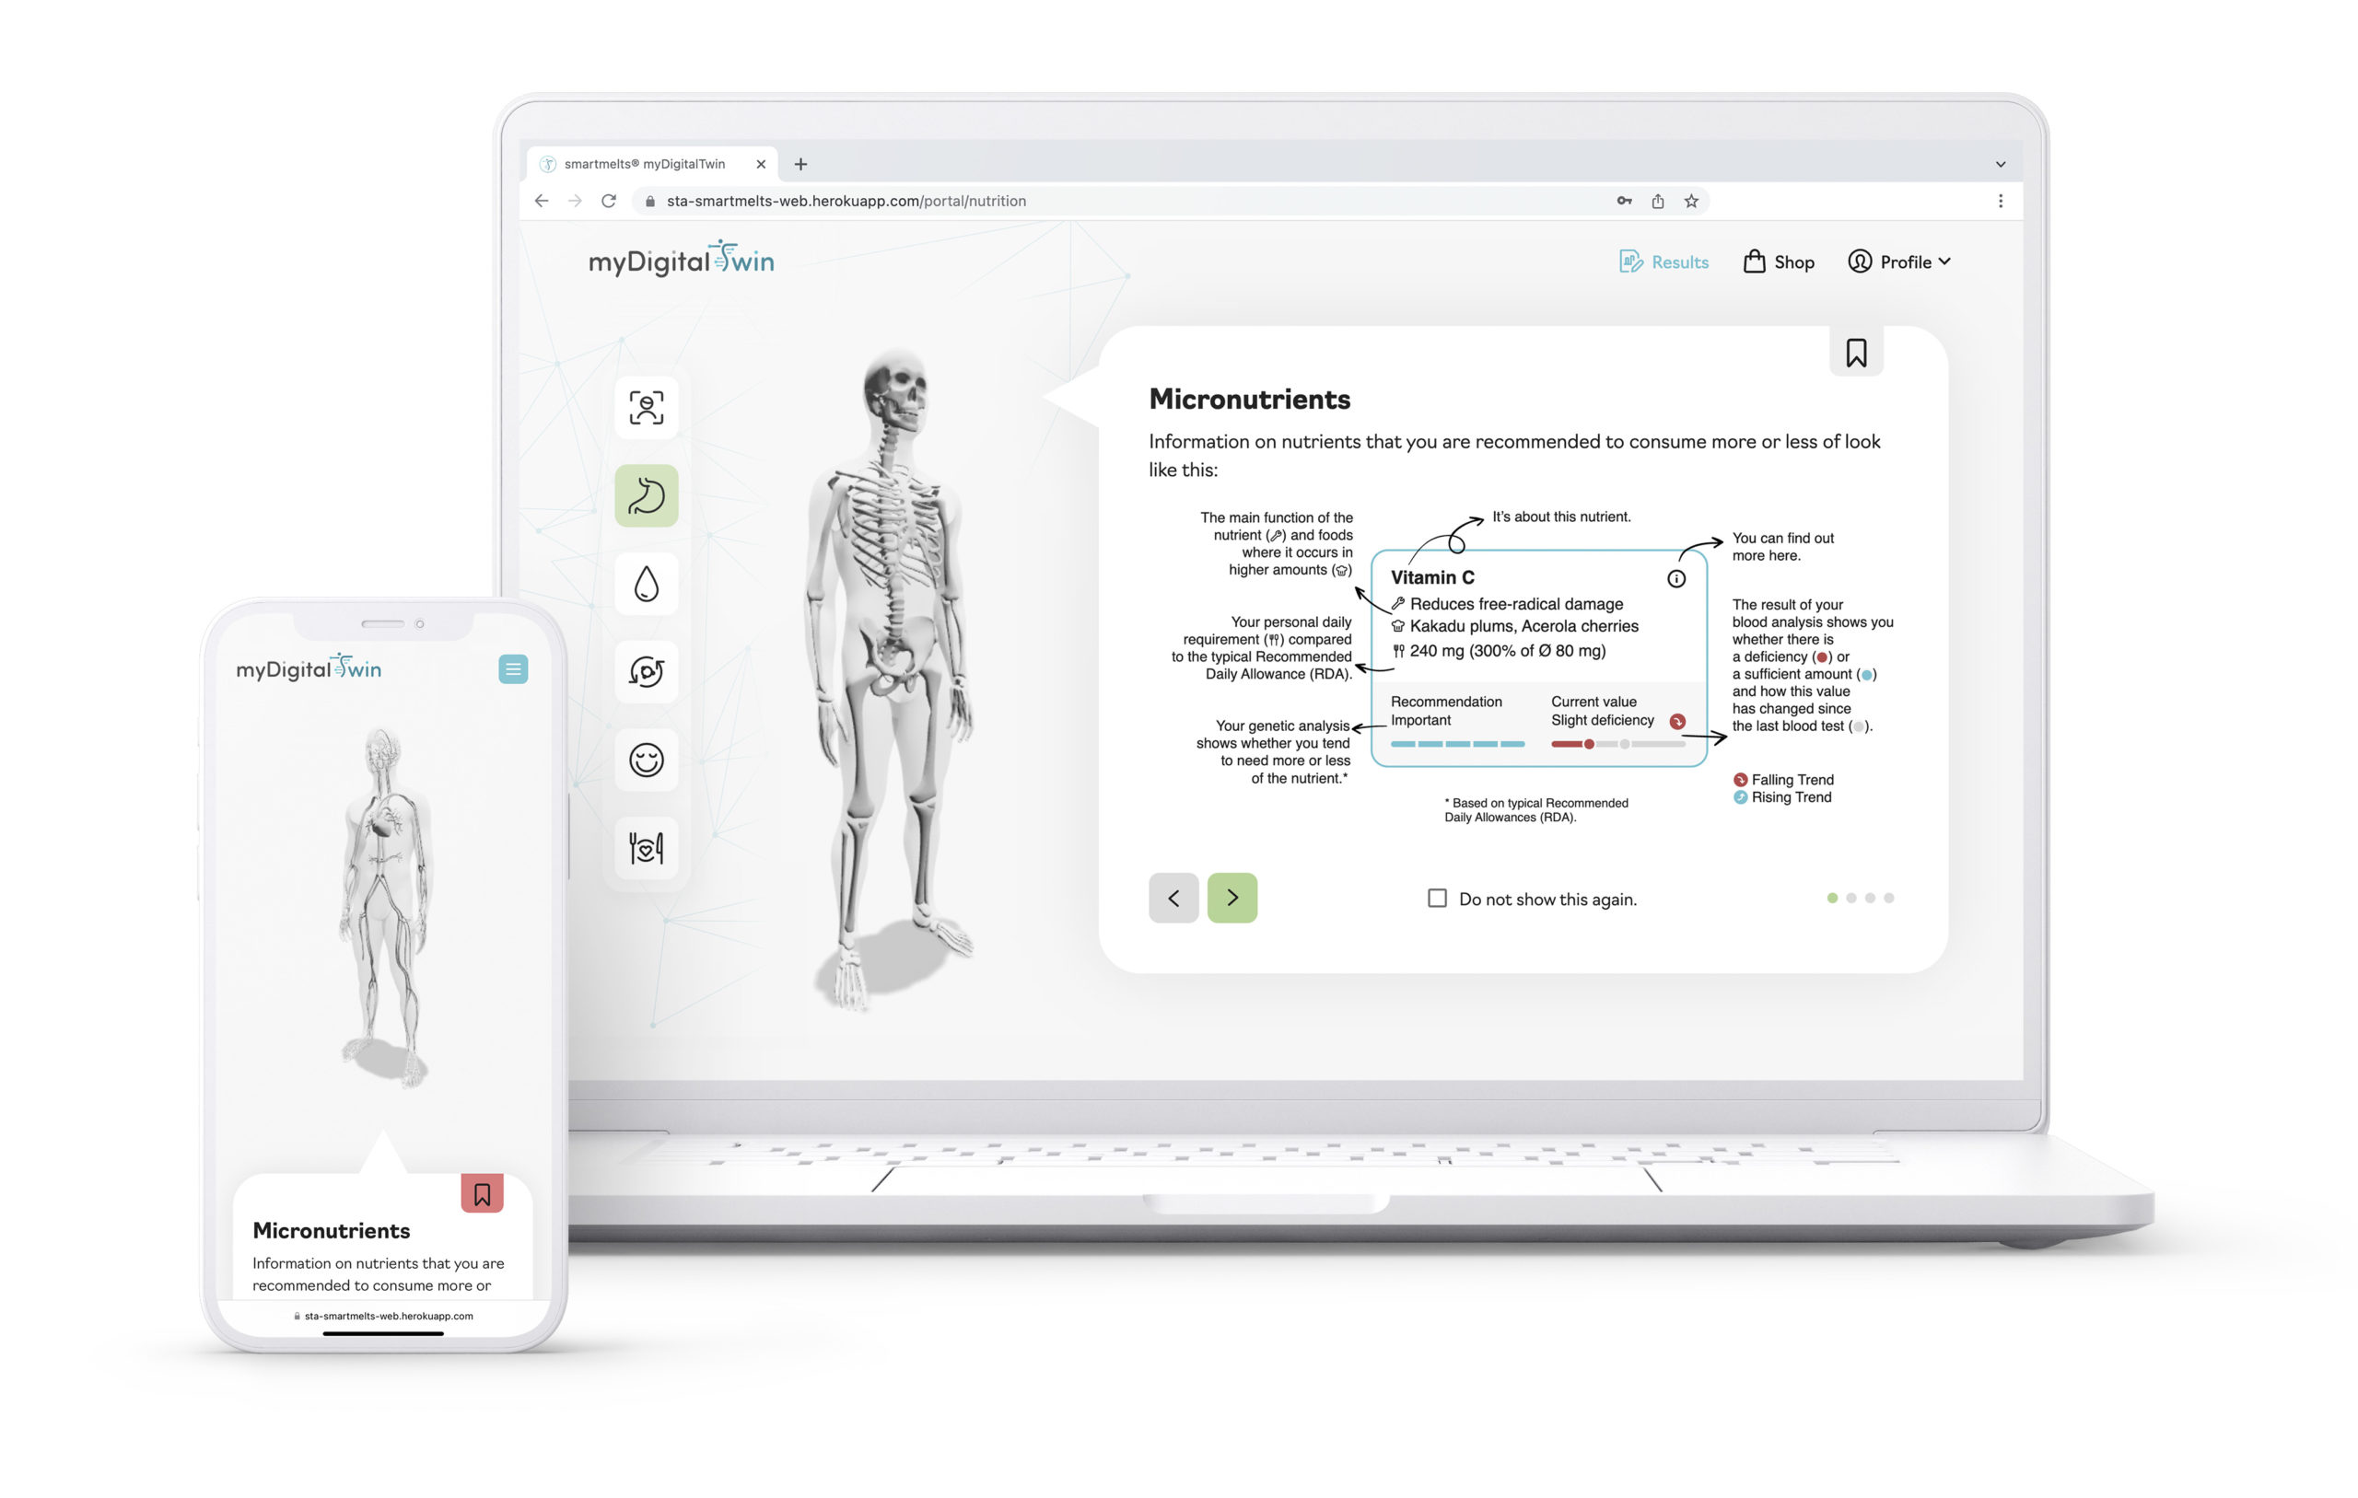Open the browser tab options menu
2358x1498 pixels.
point(2001,163)
